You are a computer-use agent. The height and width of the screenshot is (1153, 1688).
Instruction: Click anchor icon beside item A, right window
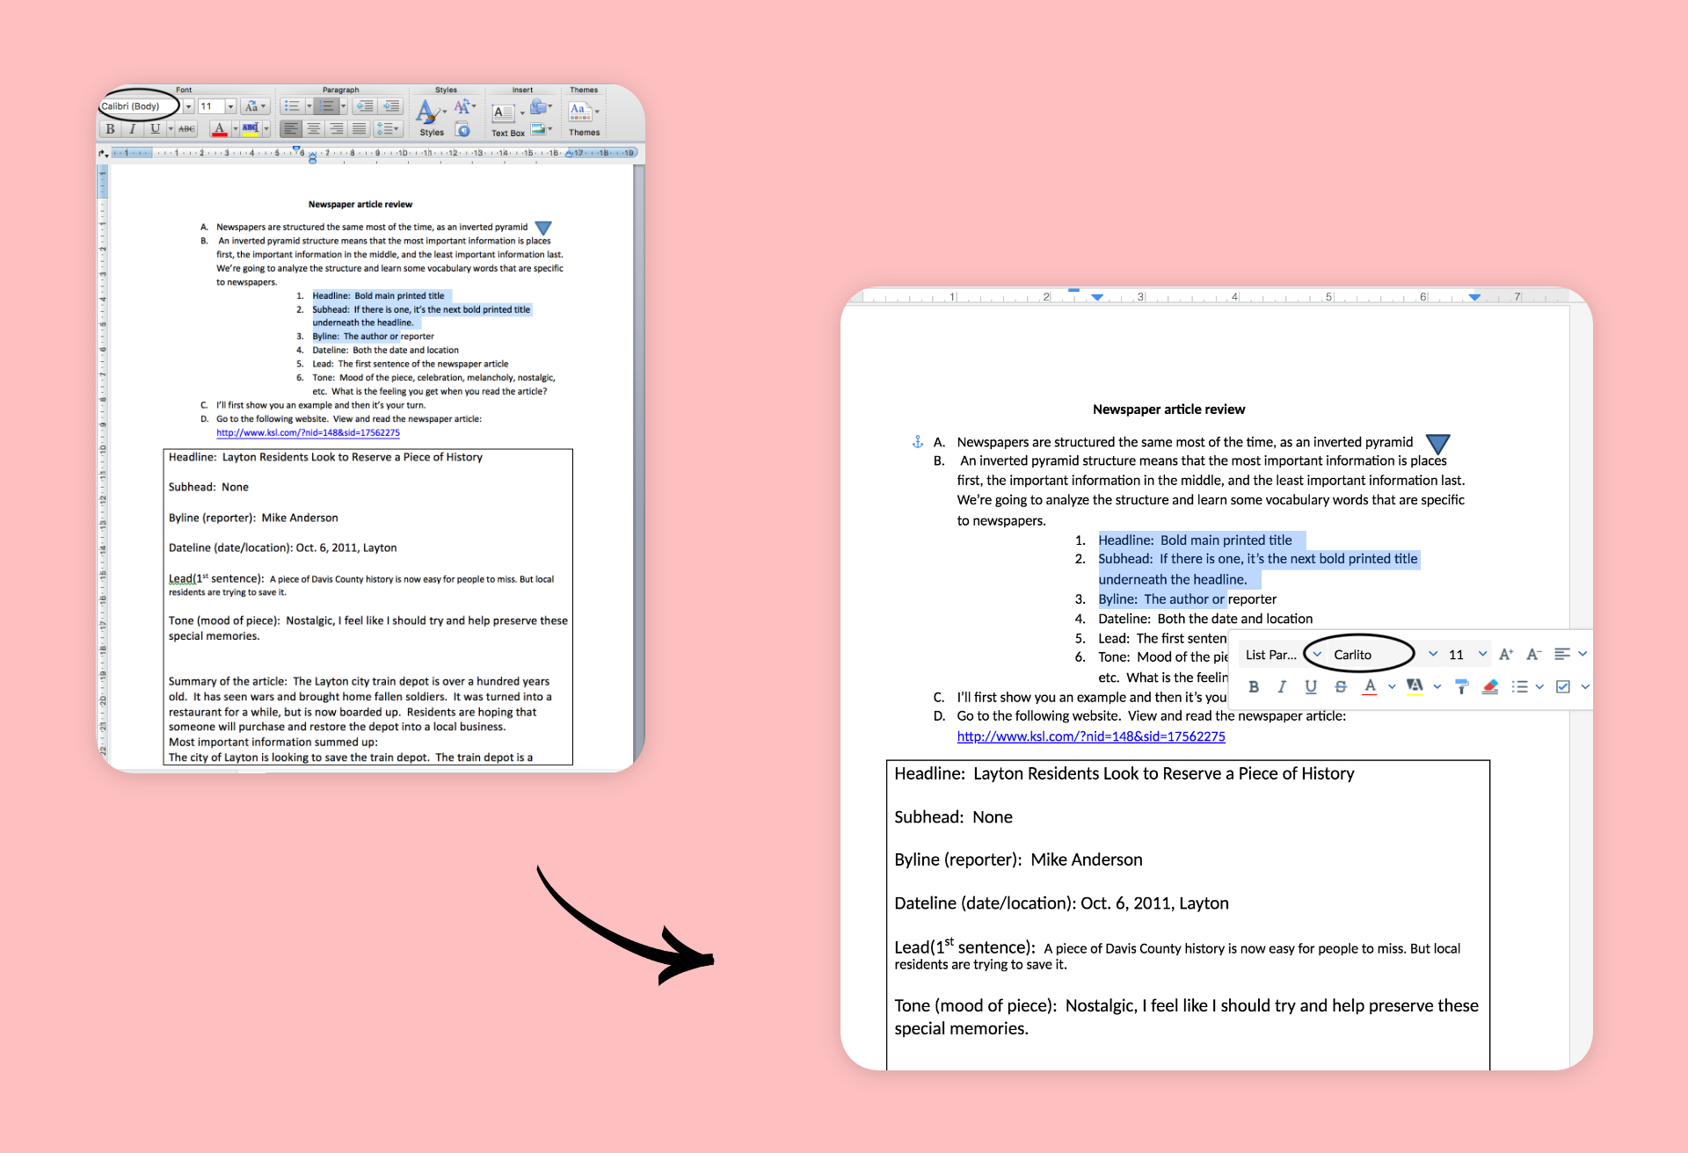918,442
